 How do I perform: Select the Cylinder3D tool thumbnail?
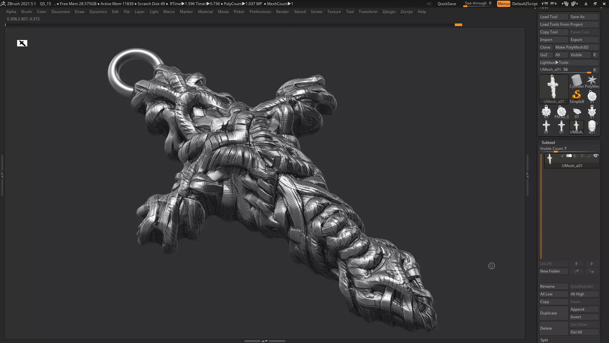(576, 82)
